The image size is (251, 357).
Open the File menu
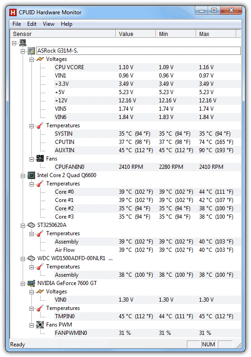(17, 24)
